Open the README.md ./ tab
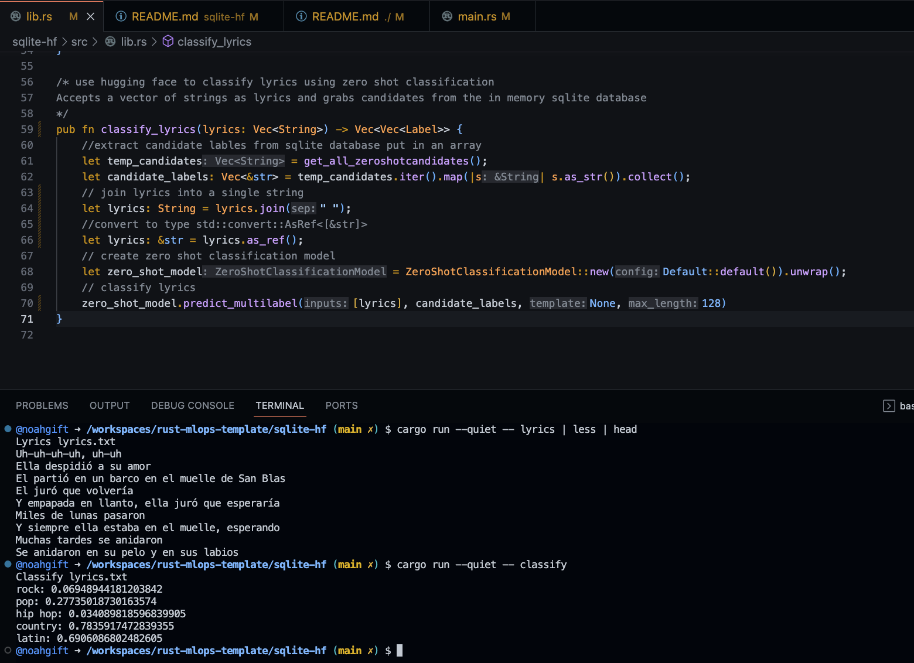This screenshot has width=914, height=663. coord(357,16)
